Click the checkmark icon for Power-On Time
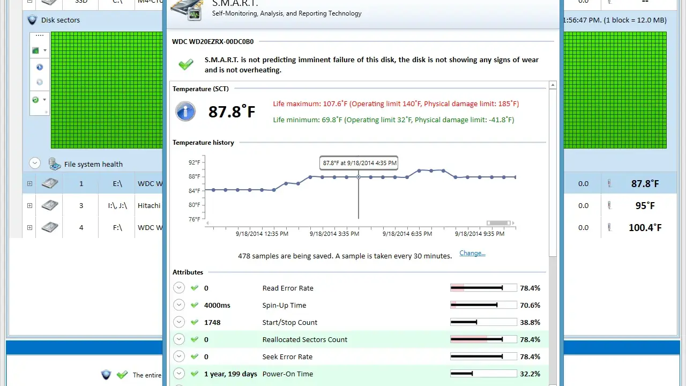Screen dimensions: 686x386 pyautogui.click(x=195, y=374)
